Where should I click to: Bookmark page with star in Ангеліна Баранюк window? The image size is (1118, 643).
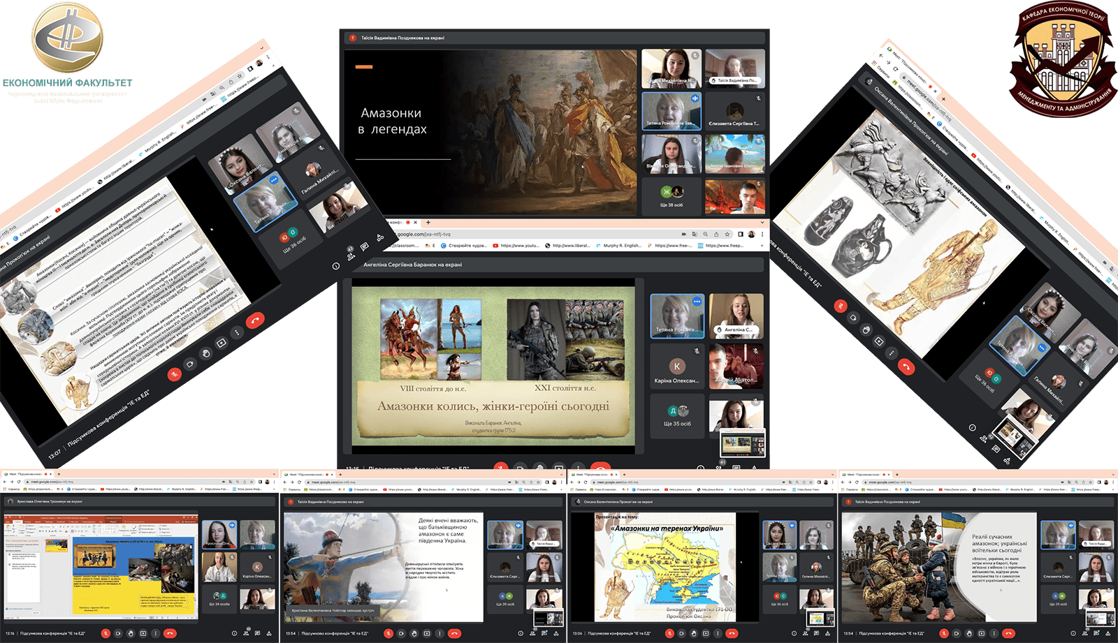(x=727, y=235)
